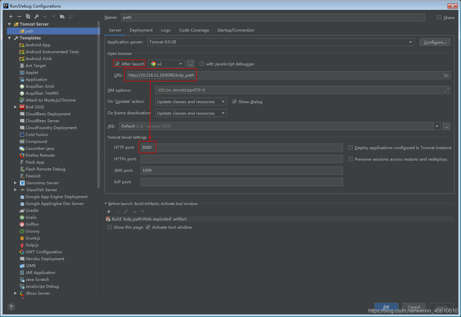This screenshot has height=317, width=461.
Task: Select Grunt.js template icon
Action: (x=22, y=238)
